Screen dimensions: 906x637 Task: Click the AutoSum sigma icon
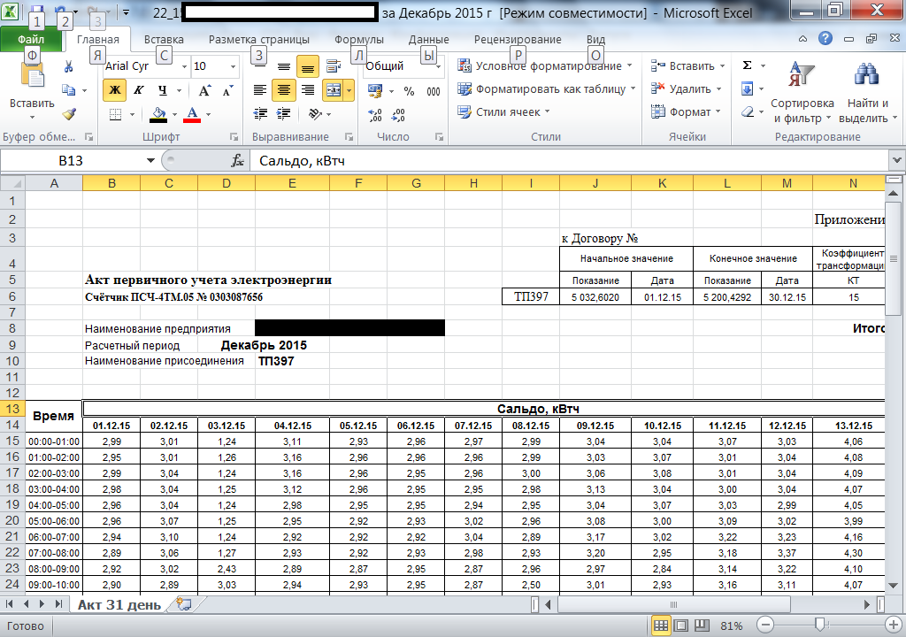click(747, 66)
